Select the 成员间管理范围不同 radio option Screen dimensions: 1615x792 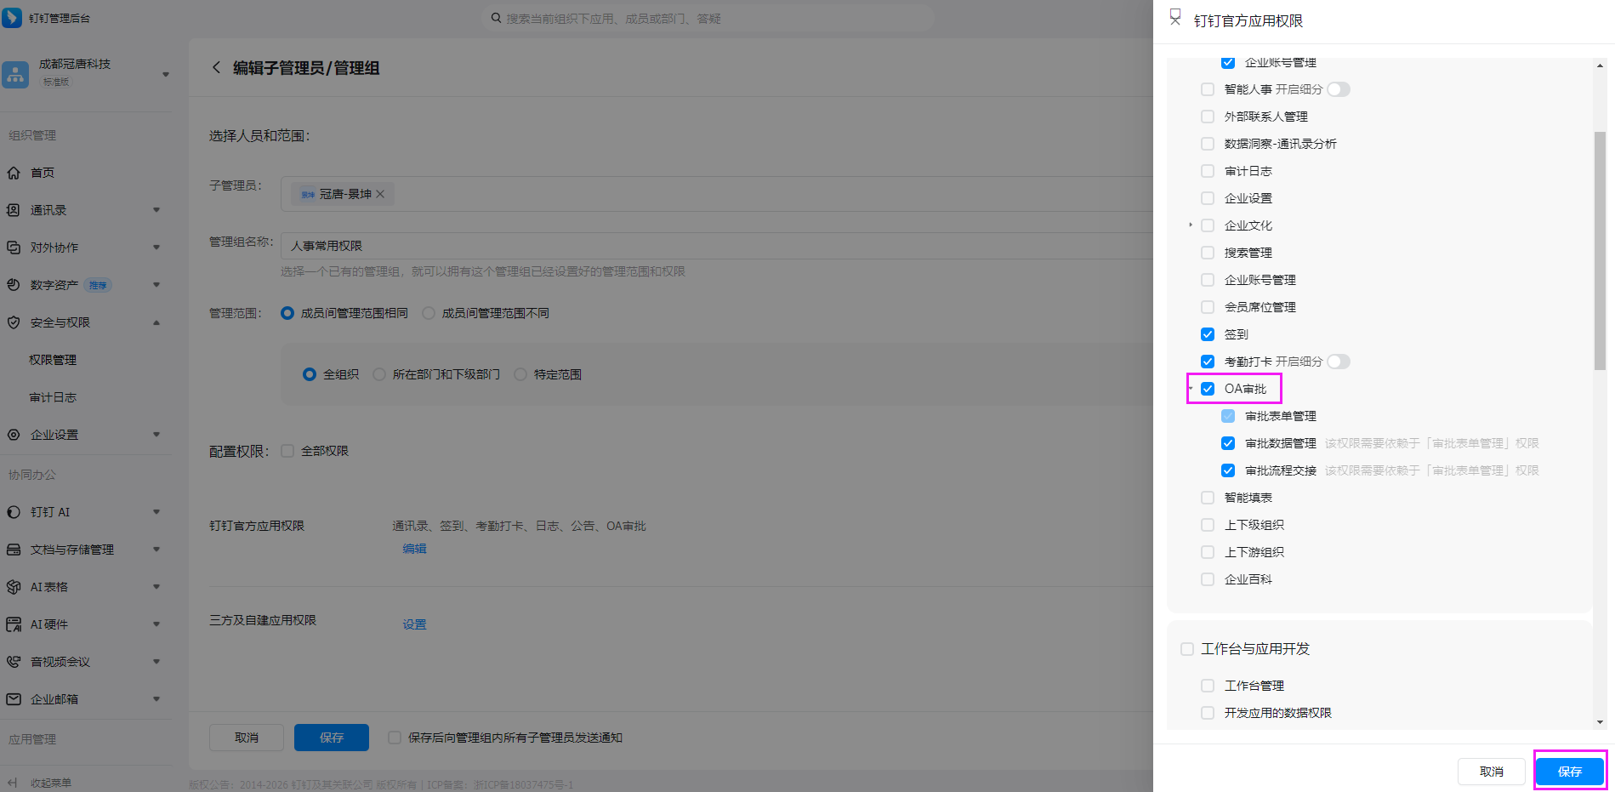coord(429,313)
